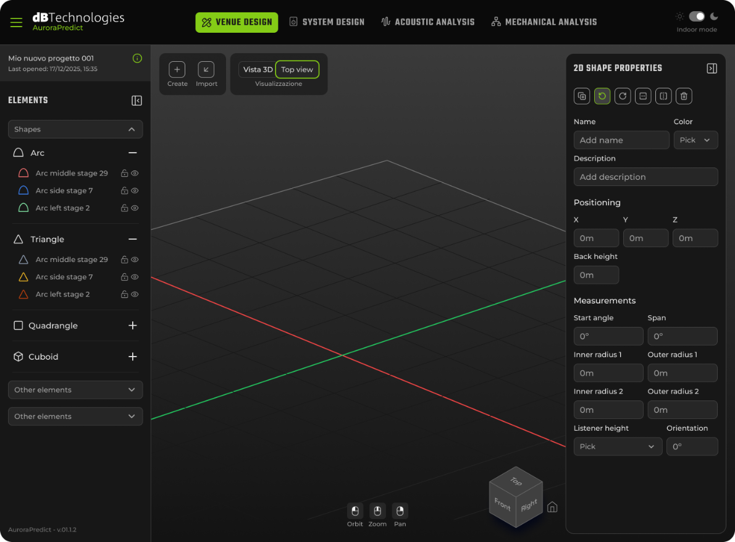
Task: Click the Orientation field
Action: (x=692, y=447)
